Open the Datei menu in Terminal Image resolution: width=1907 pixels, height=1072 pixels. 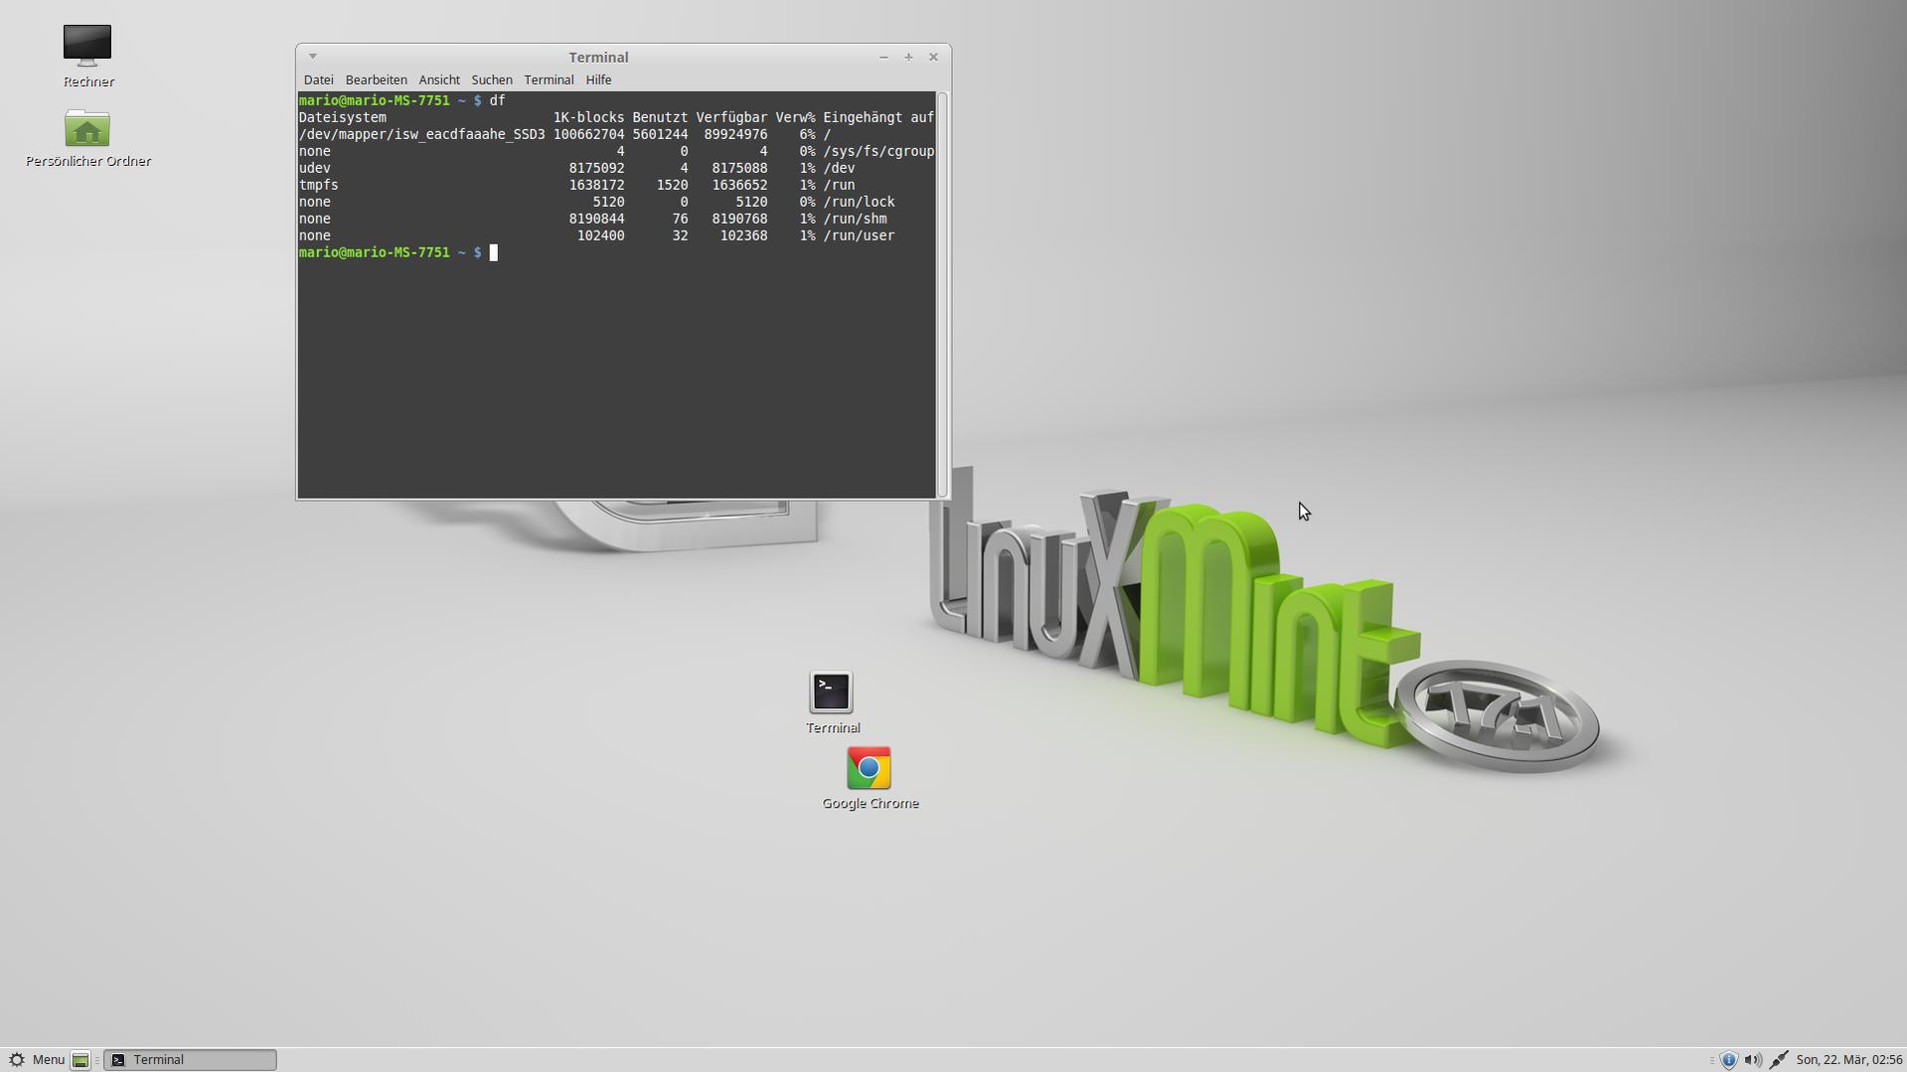tap(318, 79)
